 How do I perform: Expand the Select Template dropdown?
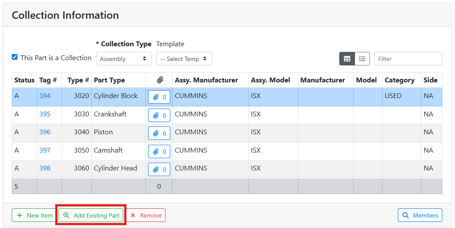(184, 59)
